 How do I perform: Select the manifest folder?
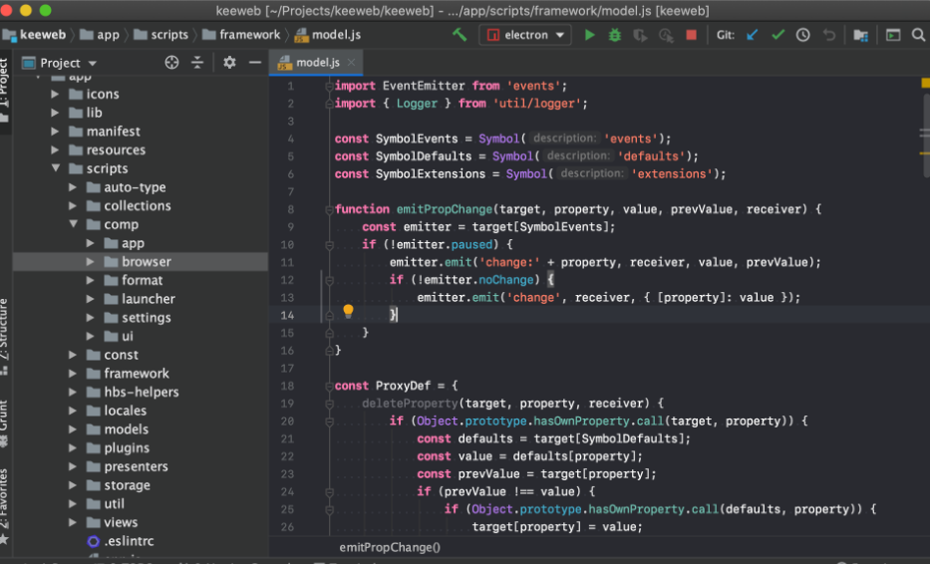coord(113,132)
